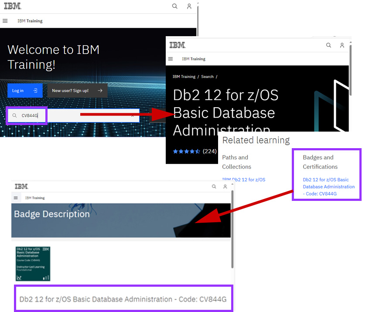Click Welcome to IBM Training! heading
Viewport: 369px width, 312px height.
[x=54, y=57]
